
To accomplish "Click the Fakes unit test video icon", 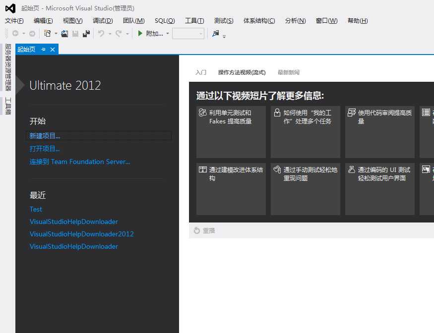I will click(202, 112).
